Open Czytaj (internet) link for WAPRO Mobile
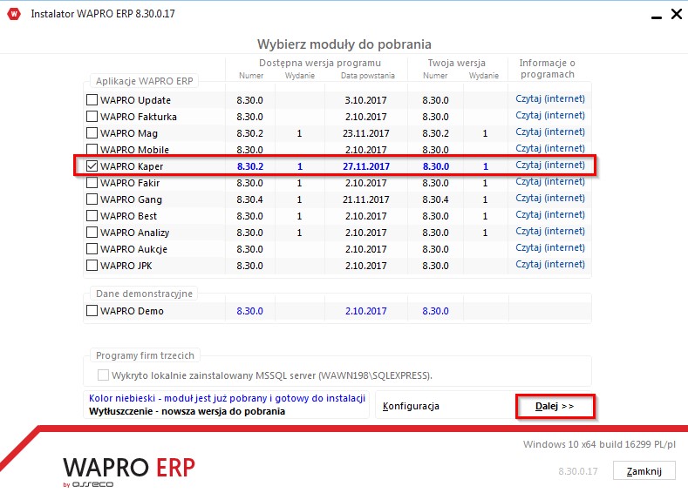688x493 pixels. (x=550, y=149)
